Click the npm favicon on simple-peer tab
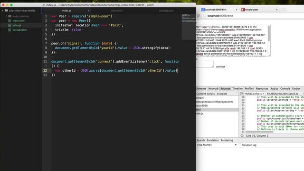The width and height of the screenshot is (304, 171). click(x=243, y=9)
